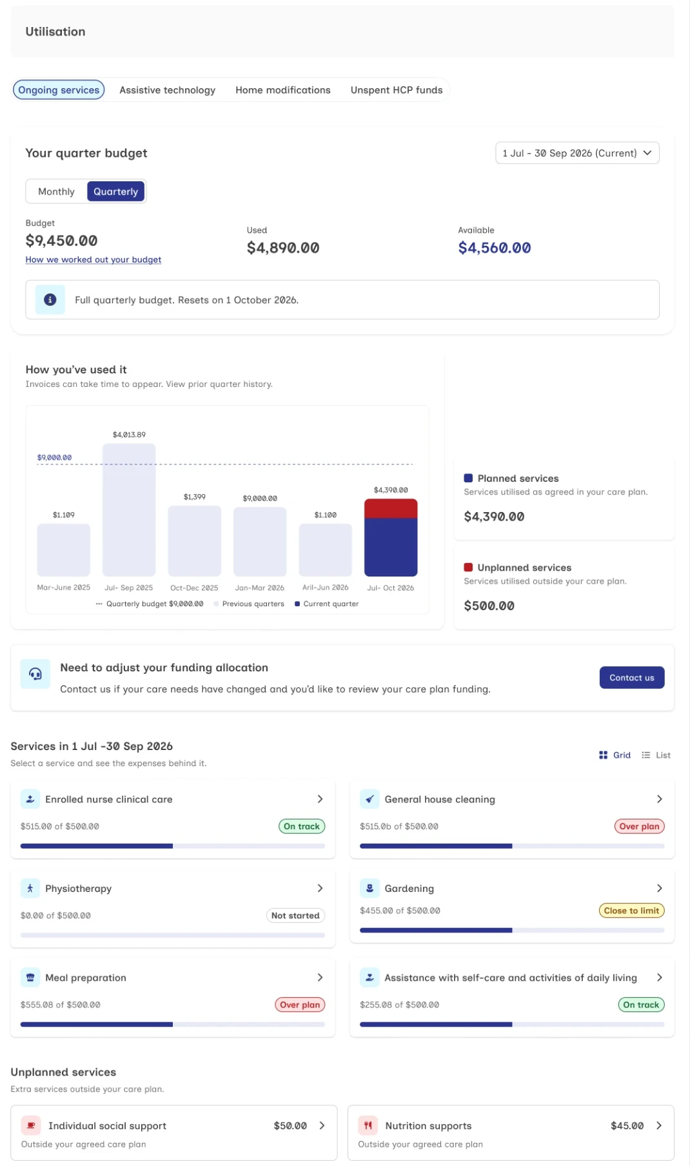The image size is (690, 1166).
Task: Click the Jan-Mar 2026 chart bar
Action: tap(260, 542)
